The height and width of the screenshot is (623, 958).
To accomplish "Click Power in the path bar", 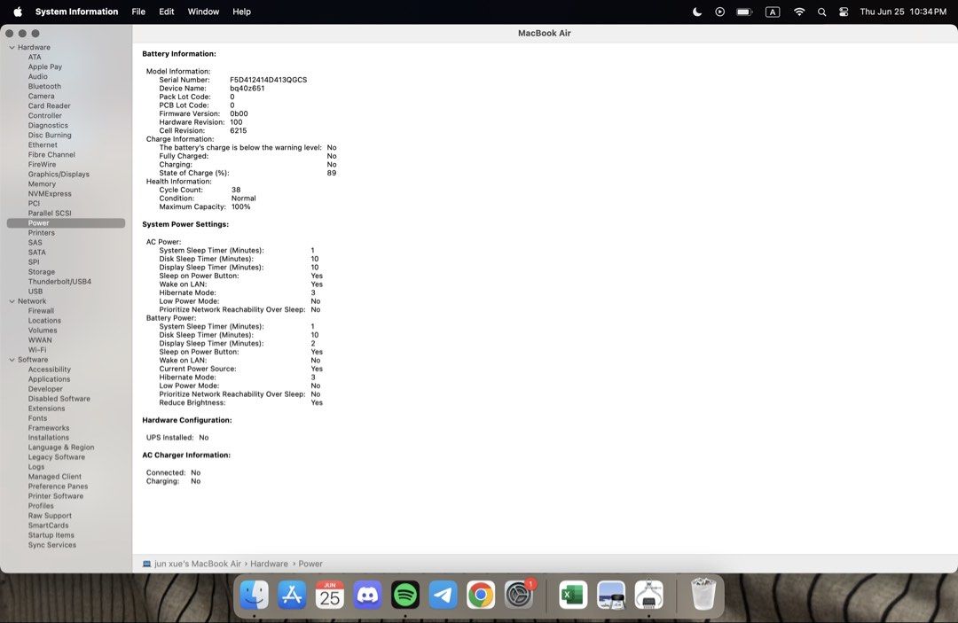I will point(310,564).
